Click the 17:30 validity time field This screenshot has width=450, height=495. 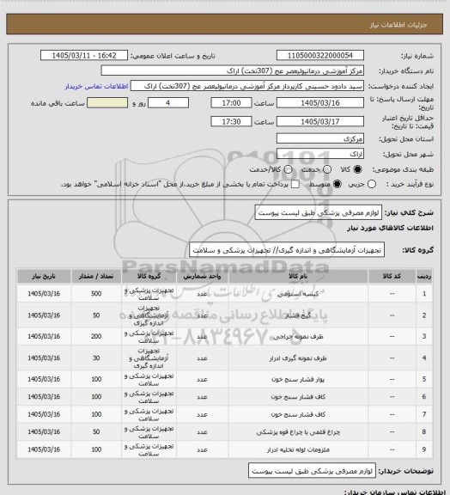(x=231, y=121)
